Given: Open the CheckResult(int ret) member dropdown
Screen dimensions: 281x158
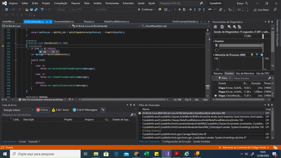Looking at the screenshot, I should tap(175, 26).
